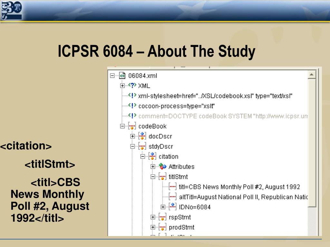Click the stdyDscr element icon

[x=142, y=146]
